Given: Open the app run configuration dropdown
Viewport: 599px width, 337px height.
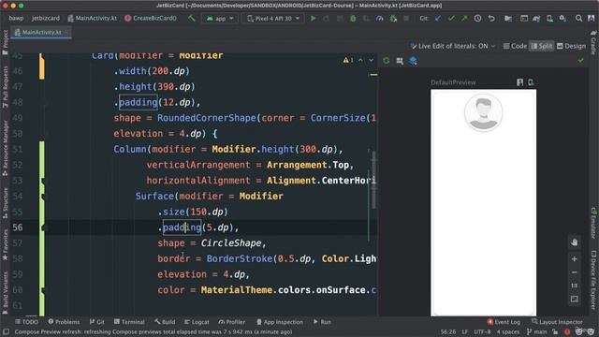Looking at the screenshot, I should [x=220, y=18].
